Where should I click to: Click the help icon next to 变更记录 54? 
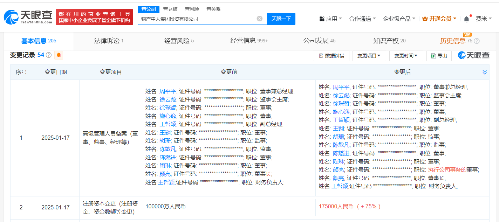[x=49, y=55]
